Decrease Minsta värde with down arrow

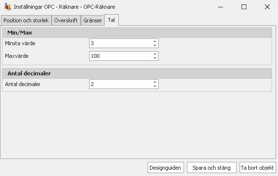point(155,46)
